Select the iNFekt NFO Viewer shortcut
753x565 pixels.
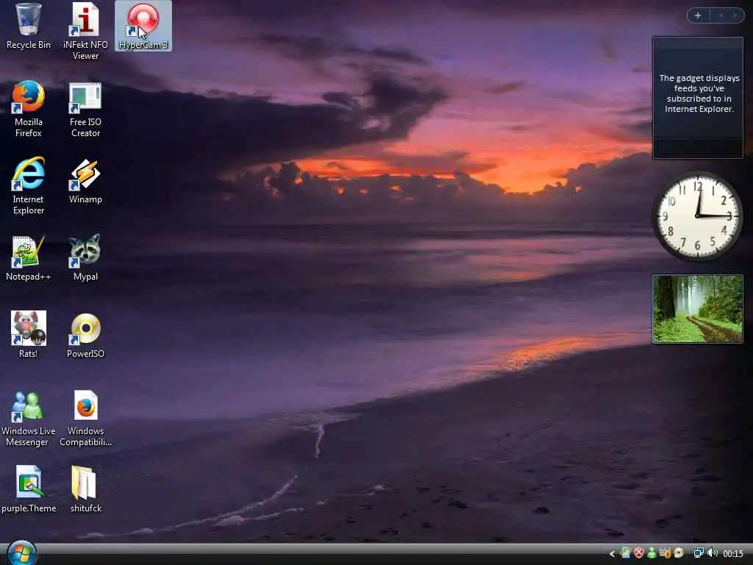(85, 31)
